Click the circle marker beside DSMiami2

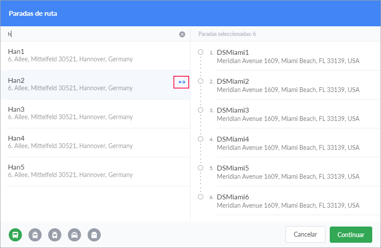pyautogui.click(x=201, y=81)
